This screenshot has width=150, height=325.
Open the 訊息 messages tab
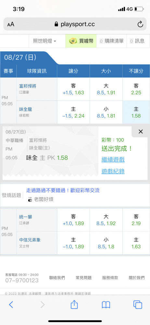137,41
